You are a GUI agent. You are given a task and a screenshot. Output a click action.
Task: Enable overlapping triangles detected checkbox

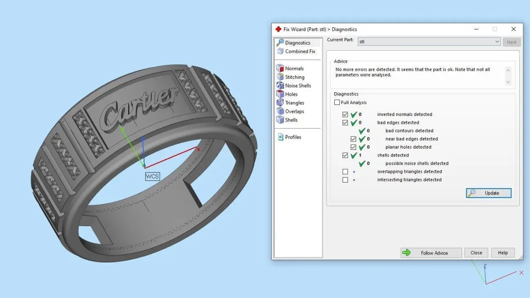(345, 171)
